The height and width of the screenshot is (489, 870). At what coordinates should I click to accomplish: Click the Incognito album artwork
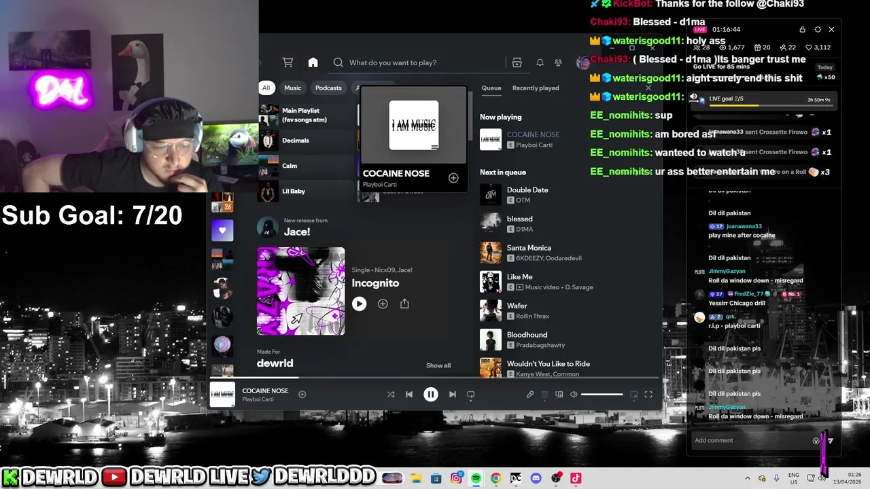point(301,291)
